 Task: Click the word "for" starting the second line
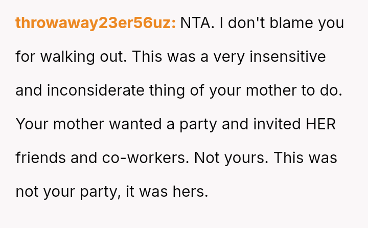(x=25, y=57)
